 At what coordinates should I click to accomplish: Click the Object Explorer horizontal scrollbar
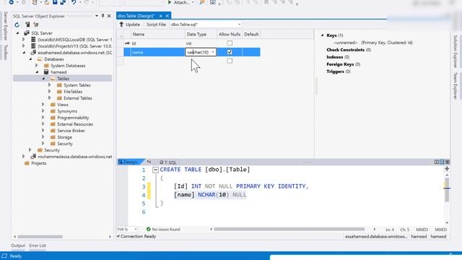point(40,236)
